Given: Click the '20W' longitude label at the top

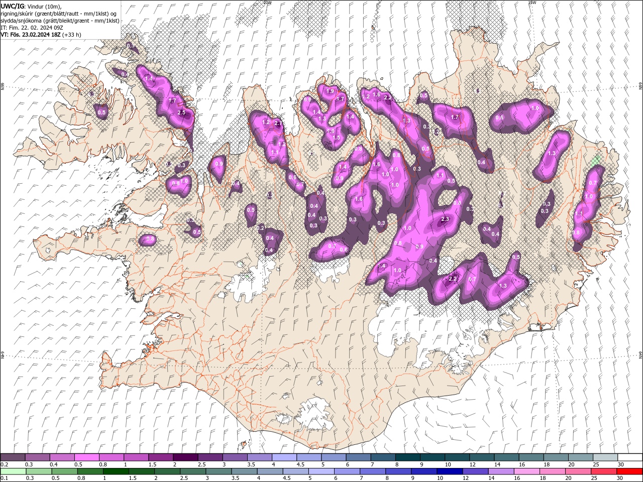Looking at the screenshot, I should [267, 3].
